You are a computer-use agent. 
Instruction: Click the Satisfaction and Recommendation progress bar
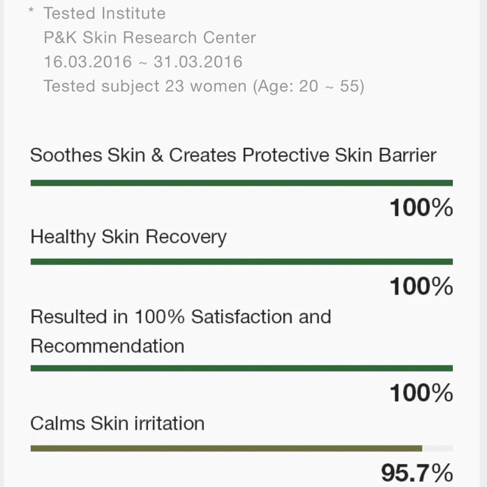click(x=242, y=368)
